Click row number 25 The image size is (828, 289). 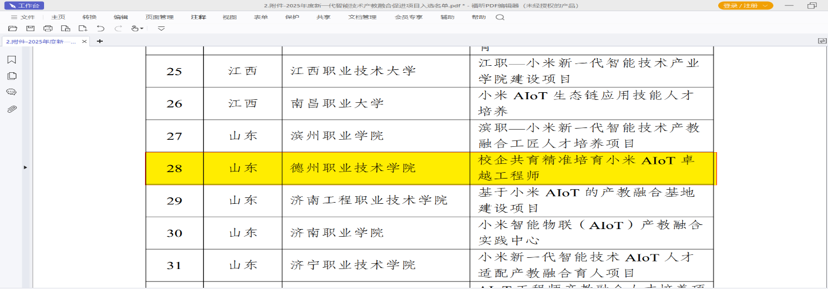tap(174, 72)
